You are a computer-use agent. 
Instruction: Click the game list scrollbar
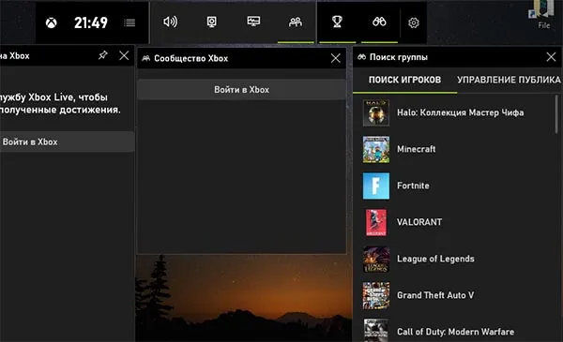[556, 114]
